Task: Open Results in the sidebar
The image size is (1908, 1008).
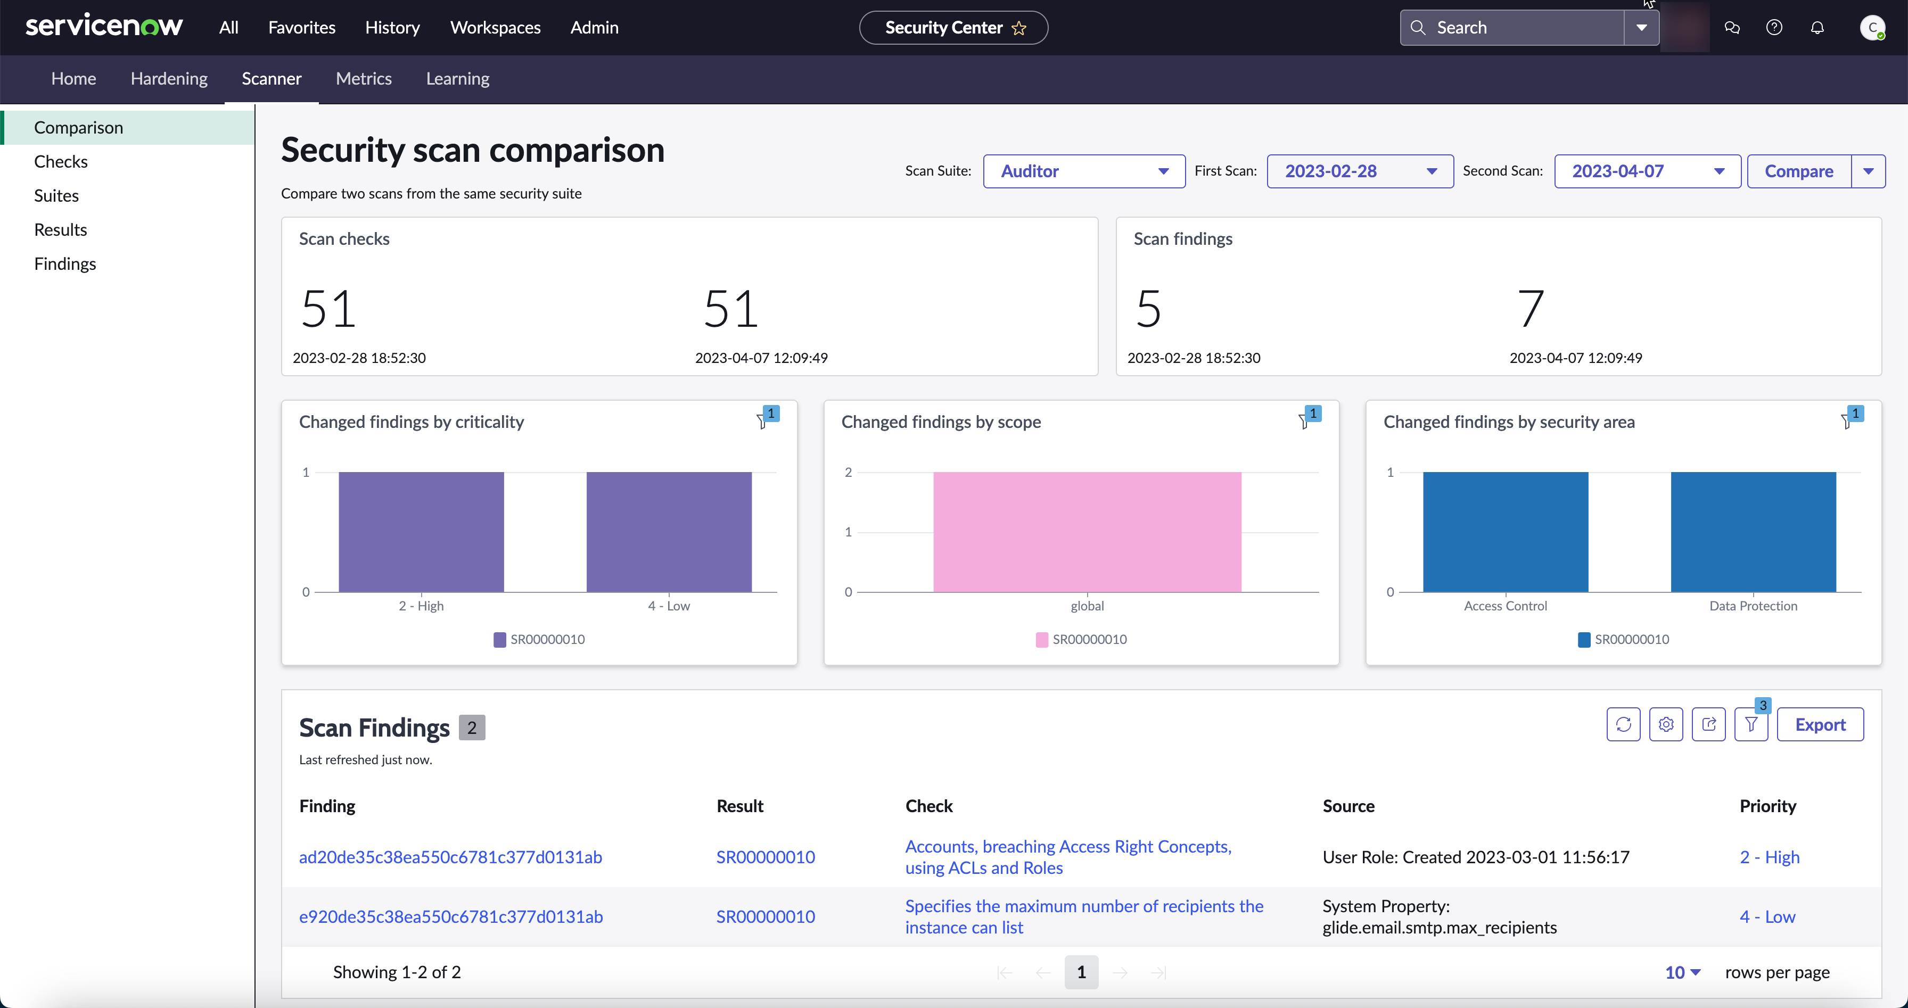Action: (127, 229)
